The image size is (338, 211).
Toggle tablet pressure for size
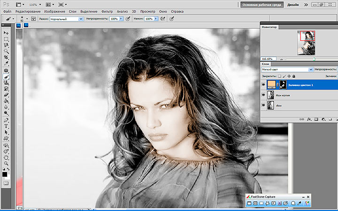point(172,19)
